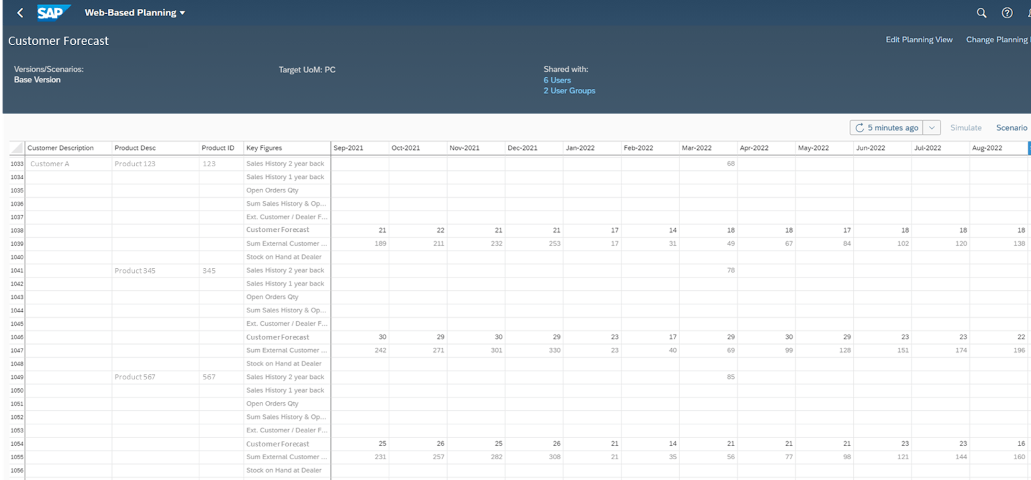Click the Simulate button in toolbar
1031x480 pixels.
click(966, 128)
